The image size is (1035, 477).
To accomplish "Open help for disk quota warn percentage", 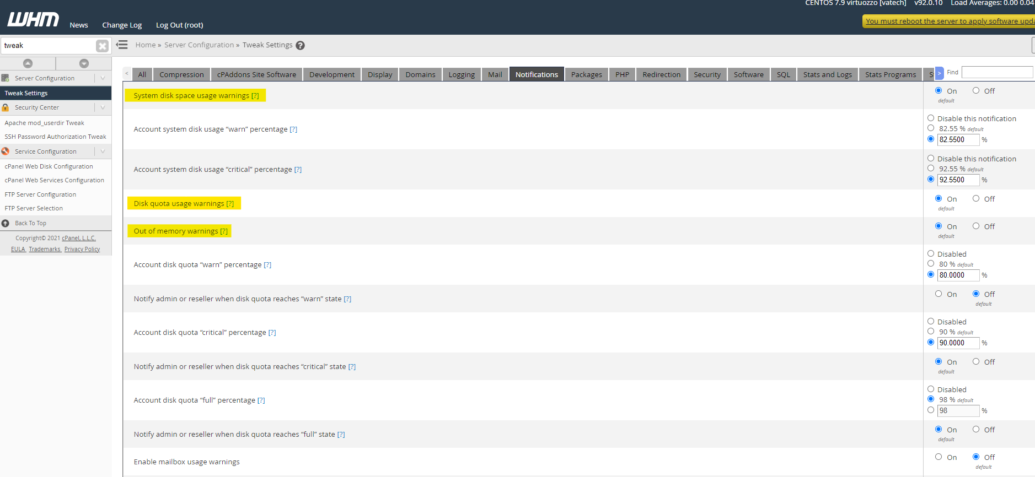I will point(267,265).
